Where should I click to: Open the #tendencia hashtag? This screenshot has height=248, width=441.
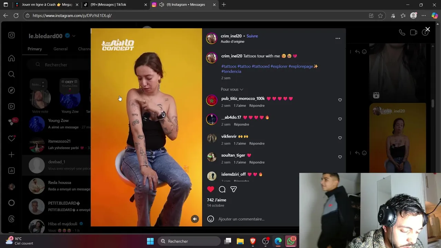(x=231, y=71)
